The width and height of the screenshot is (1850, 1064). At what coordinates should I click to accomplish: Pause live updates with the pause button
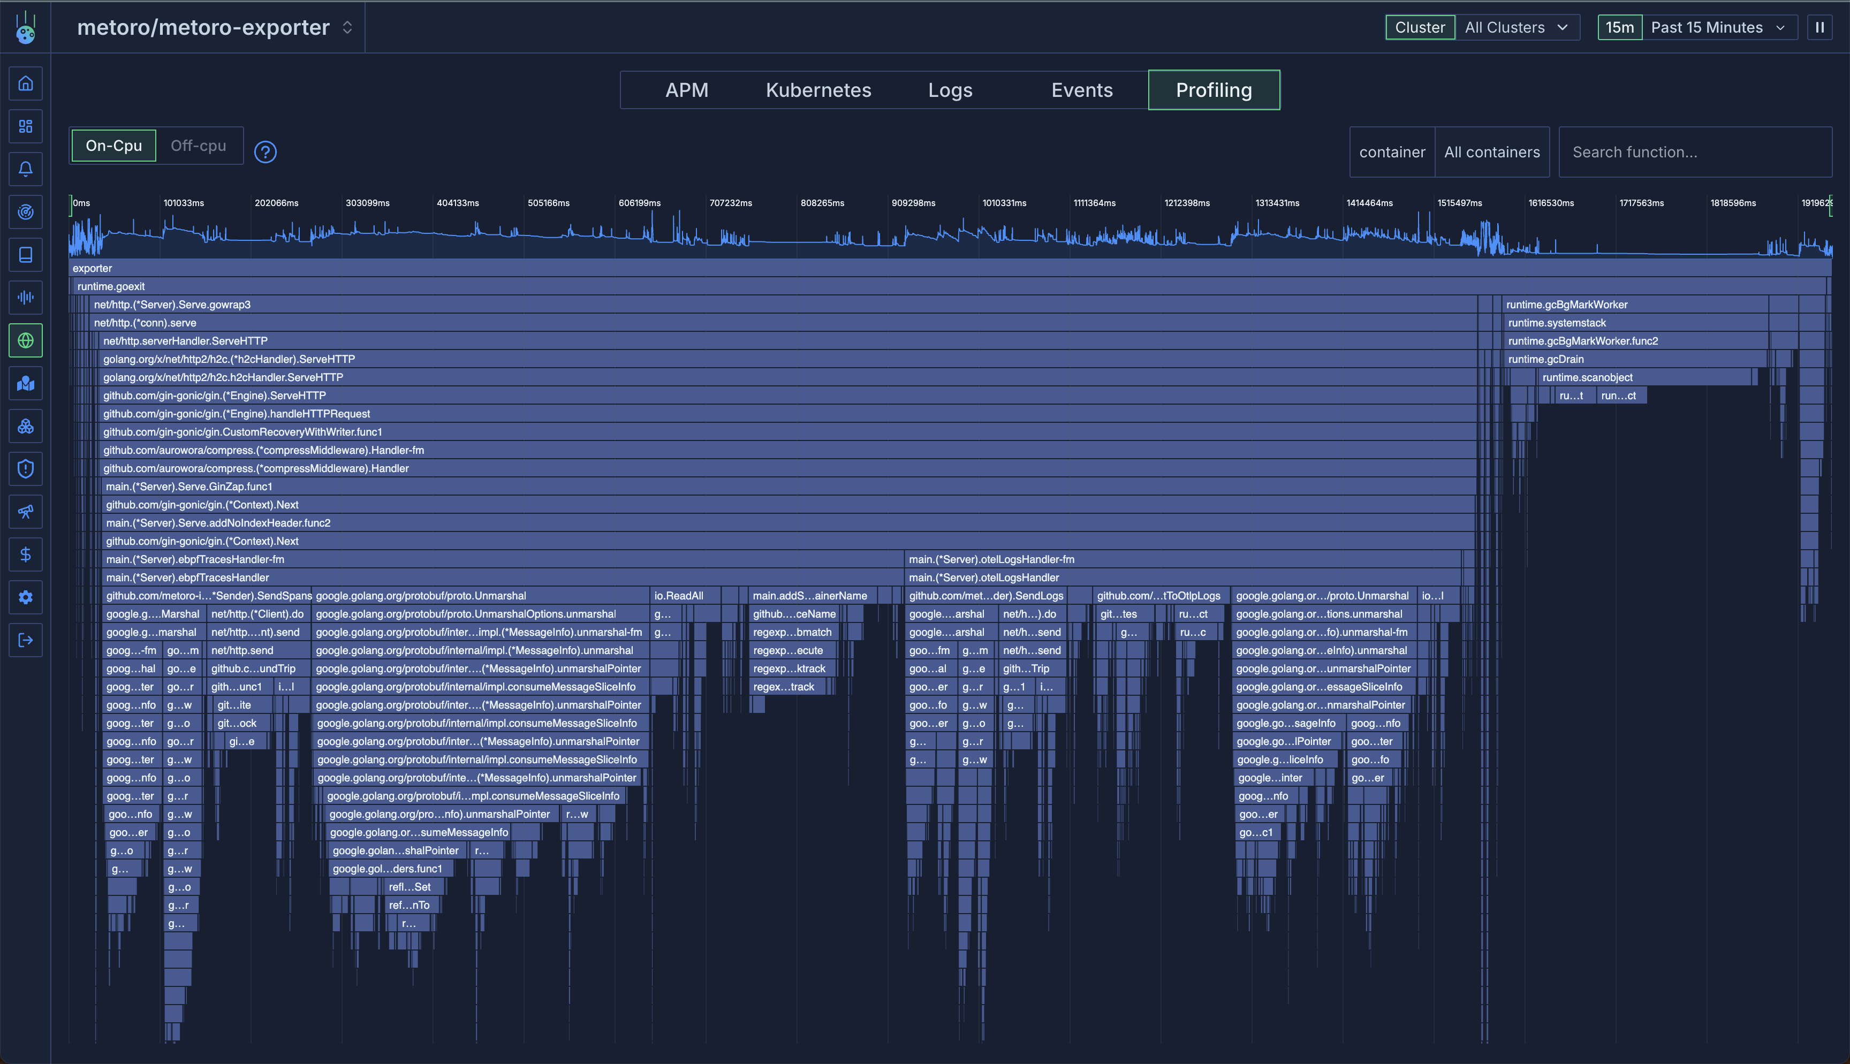[x=1819, y=28]
